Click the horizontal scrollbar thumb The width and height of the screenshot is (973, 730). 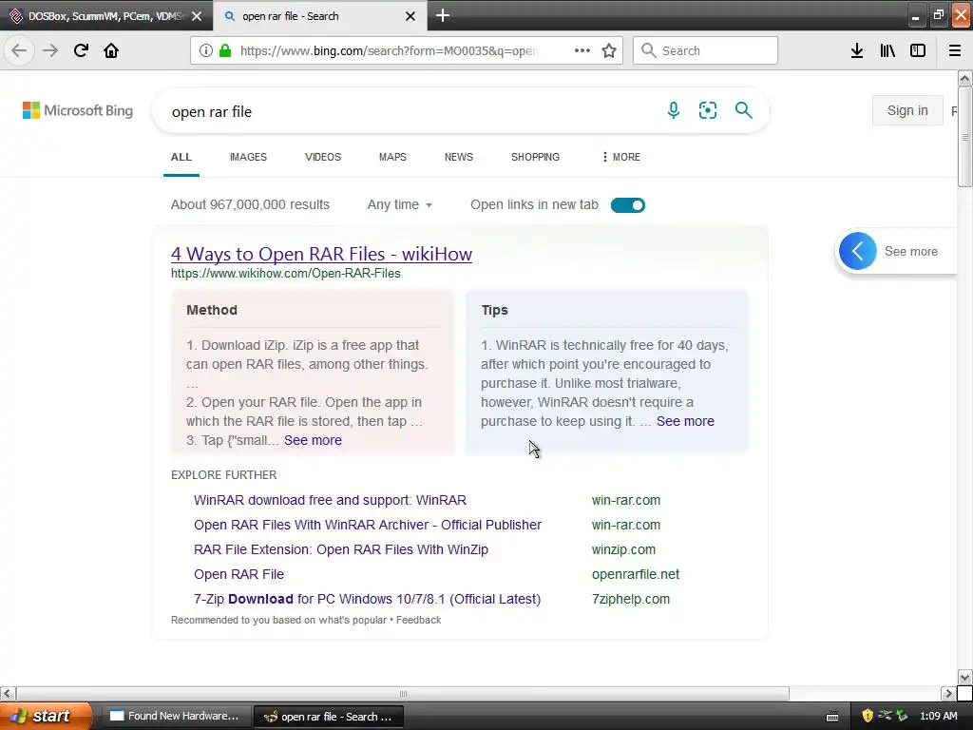point(403,693)
